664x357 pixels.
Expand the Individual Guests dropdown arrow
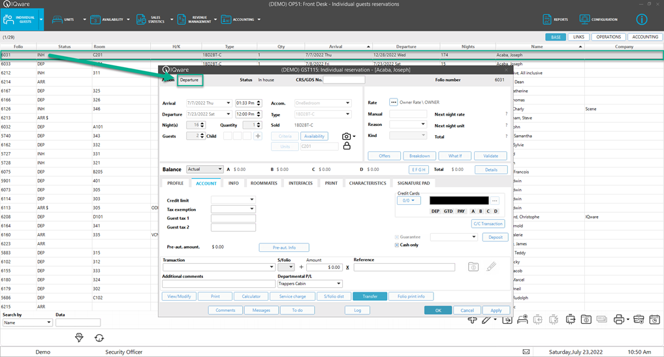(41, 20)
